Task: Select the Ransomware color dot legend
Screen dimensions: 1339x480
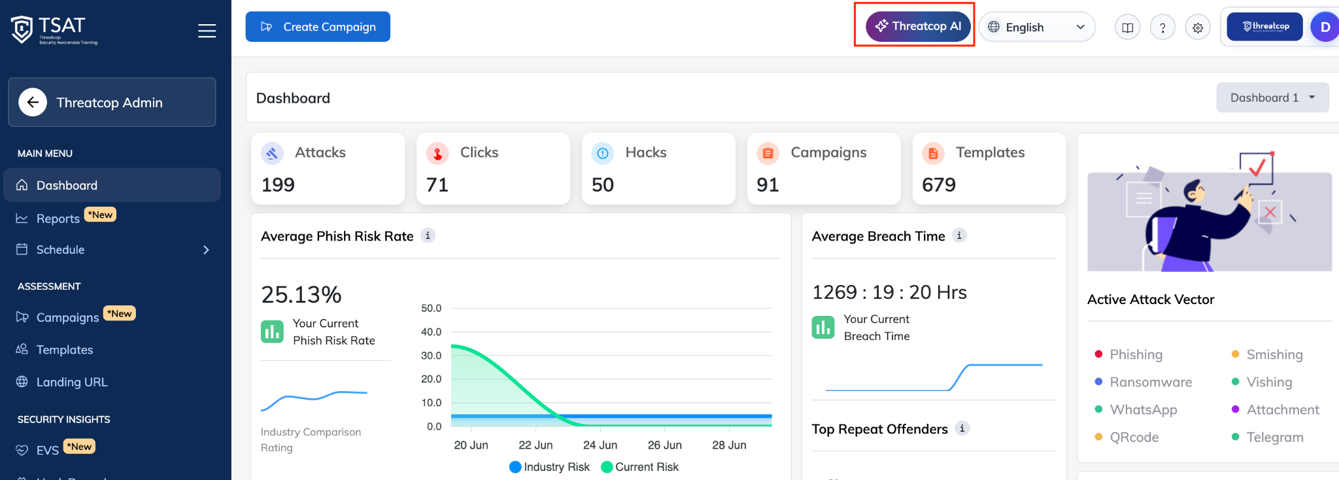Action: click(1098, 382)
